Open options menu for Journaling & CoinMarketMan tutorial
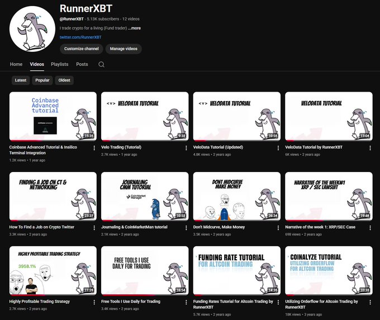Screen dimensions: 380x320 click(186, 228)
